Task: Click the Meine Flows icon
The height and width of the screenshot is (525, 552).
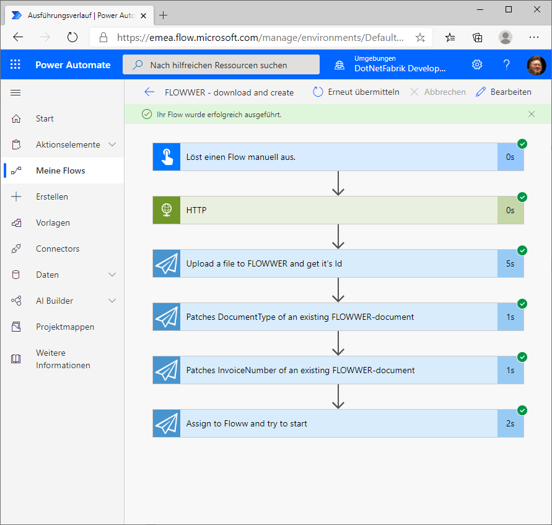Action: click(16, 171)
